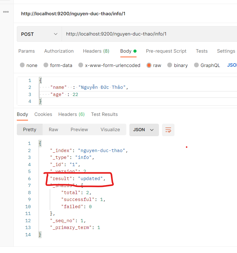The image size is (237, 253).
Task: Click the three-dots more options icon
Action: [x=6, y=12]
